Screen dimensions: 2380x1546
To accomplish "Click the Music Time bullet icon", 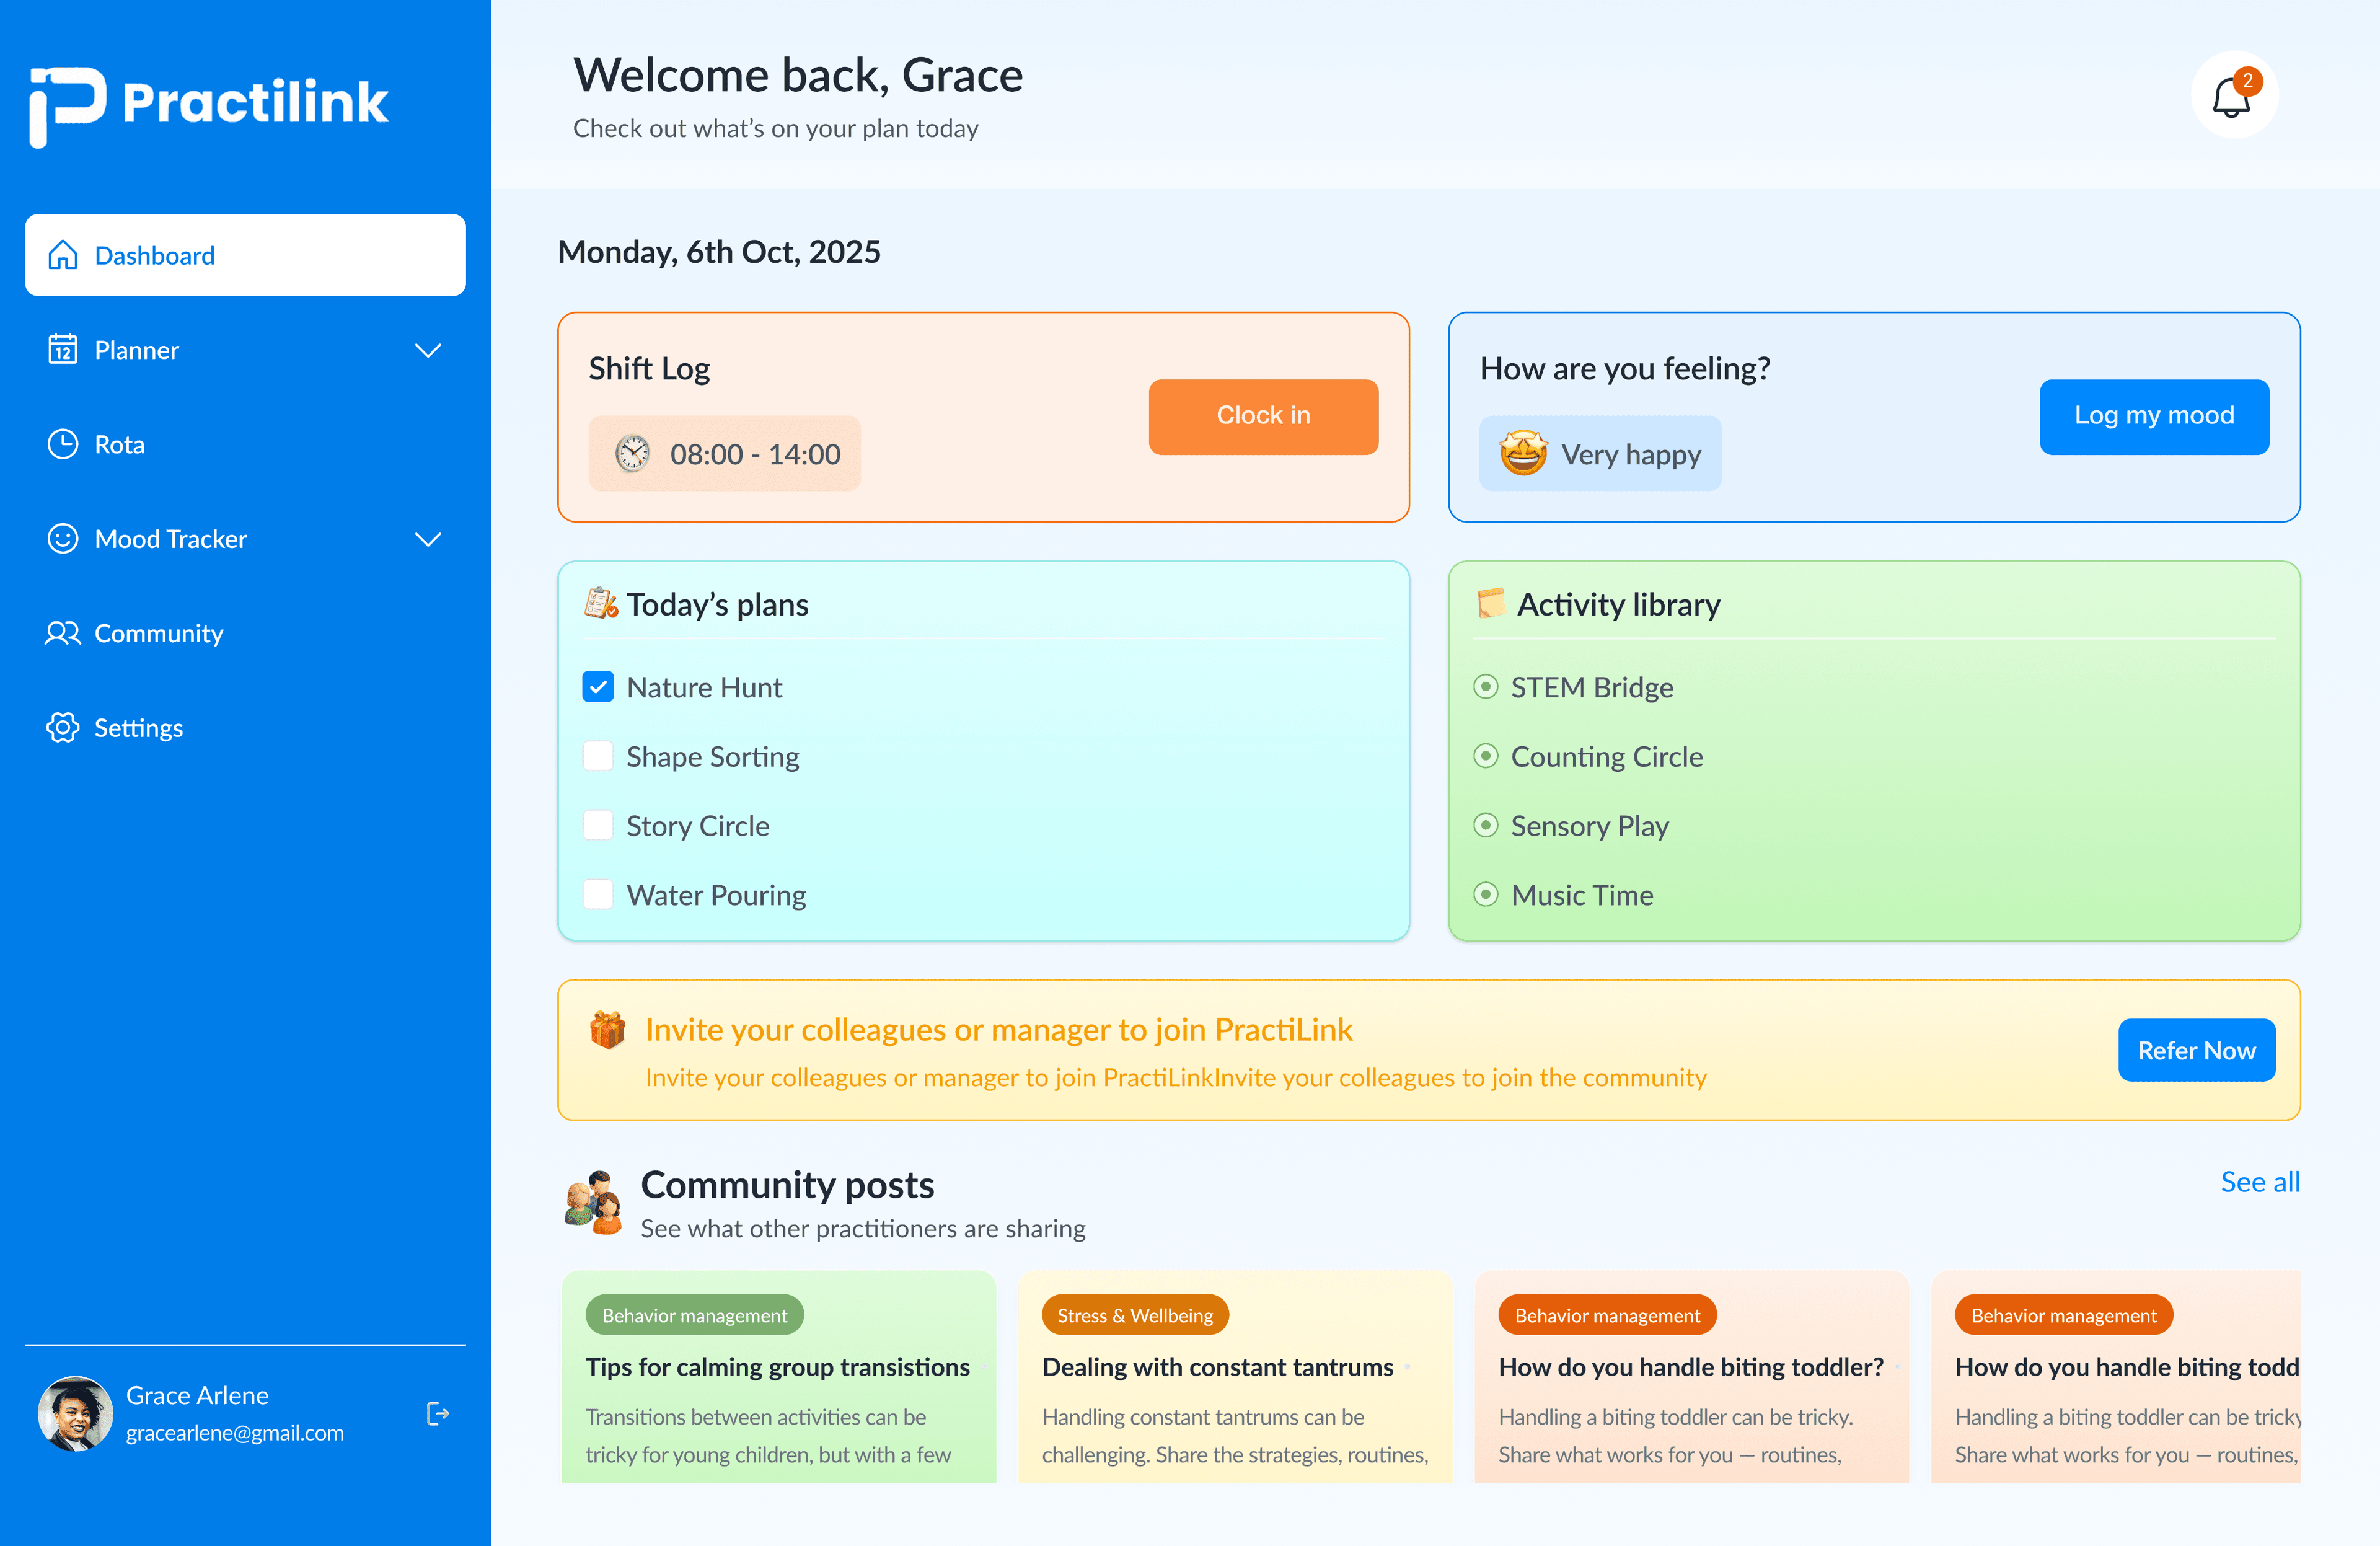I will click(x=1486, y=894).
